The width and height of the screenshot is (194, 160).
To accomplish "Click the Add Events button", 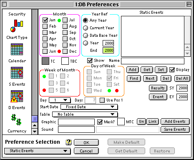I will point(175,122).
